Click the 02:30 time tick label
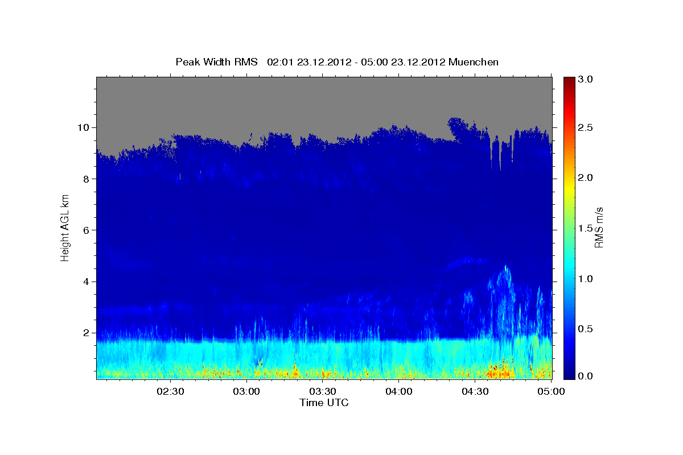This screenshot has width=683, height=455. click(170, 391)
